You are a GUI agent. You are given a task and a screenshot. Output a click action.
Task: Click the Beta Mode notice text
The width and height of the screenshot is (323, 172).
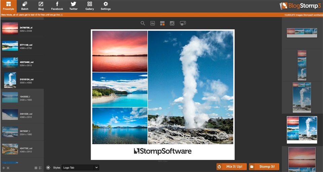point(32,15)
